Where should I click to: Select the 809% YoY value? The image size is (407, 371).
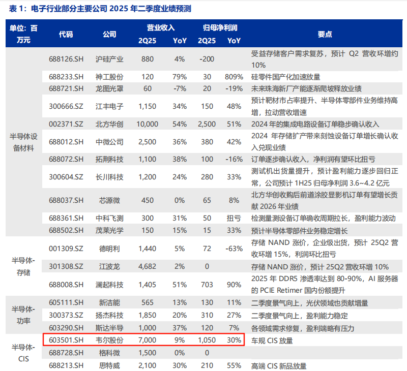pos(234,77)
